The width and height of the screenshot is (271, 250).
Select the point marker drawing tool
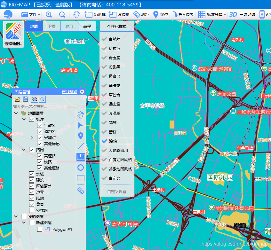click(81, 136)
